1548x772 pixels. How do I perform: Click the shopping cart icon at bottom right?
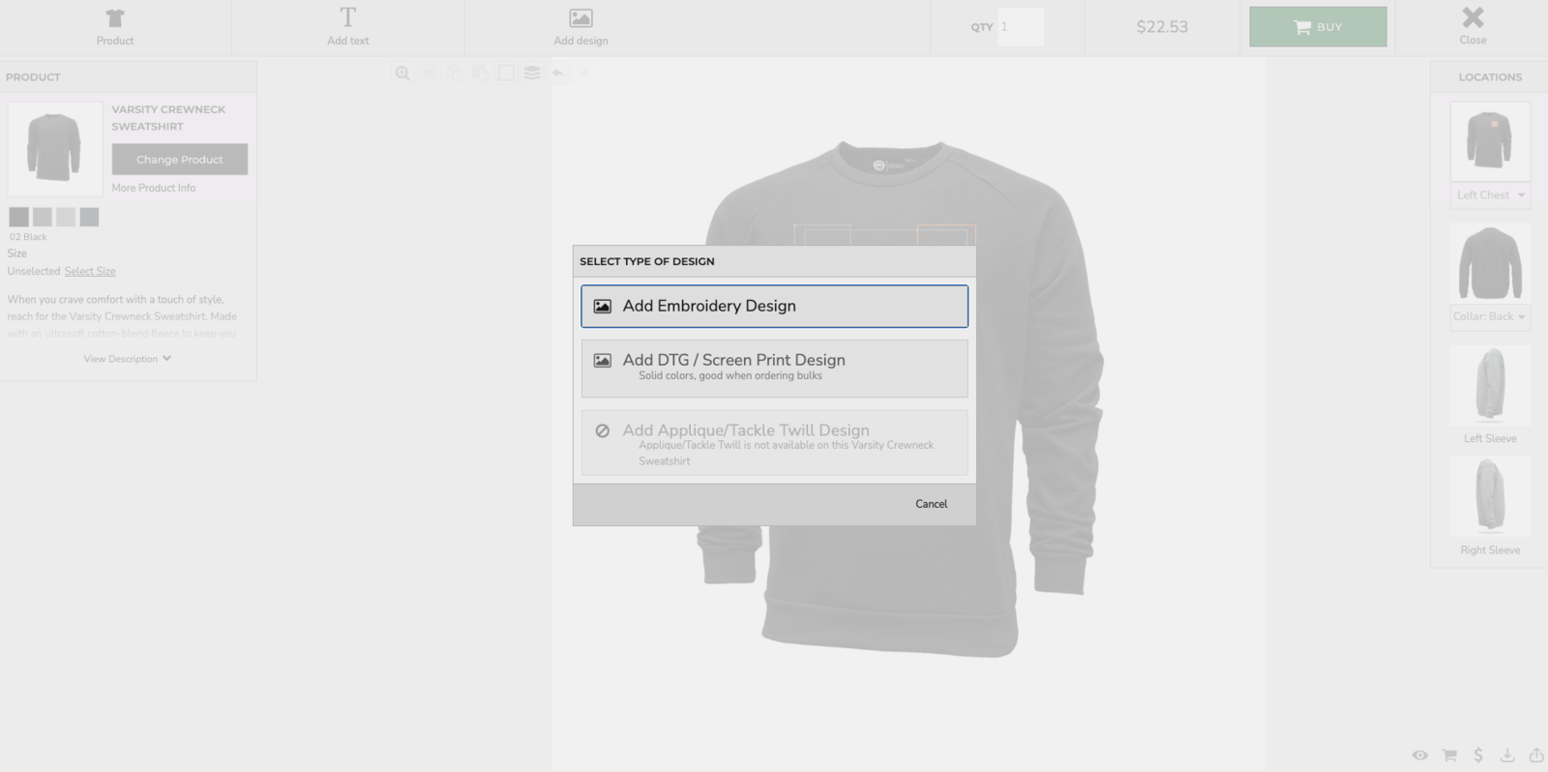point(1449,756)
